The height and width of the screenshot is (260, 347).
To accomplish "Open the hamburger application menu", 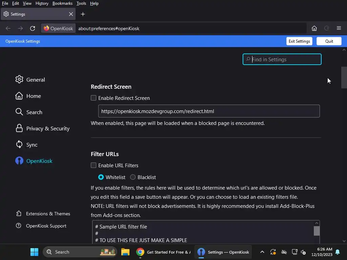I will [339, 28].
